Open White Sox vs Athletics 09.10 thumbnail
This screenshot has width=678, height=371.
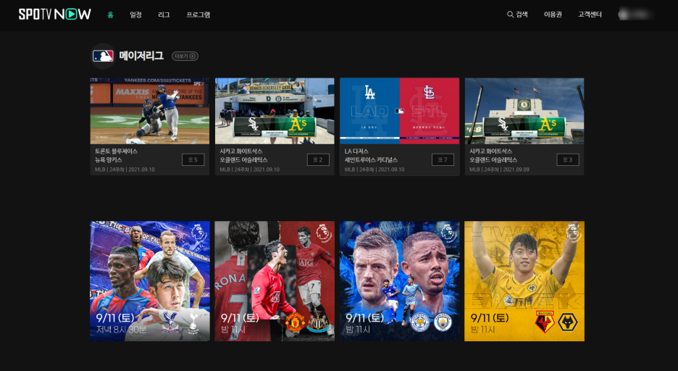click(x=275, y=111)
